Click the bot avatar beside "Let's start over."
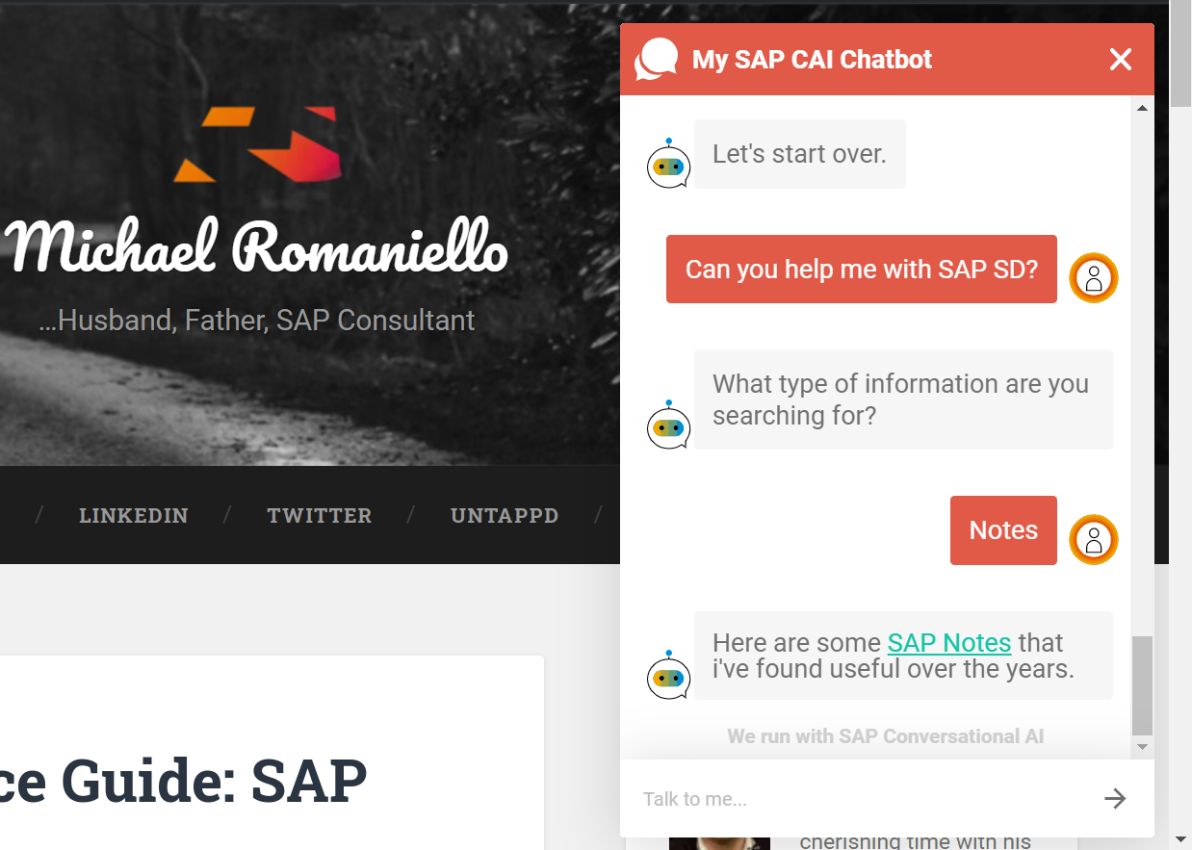This screenshot has width=1192, height=850. [x=668, y=164]
